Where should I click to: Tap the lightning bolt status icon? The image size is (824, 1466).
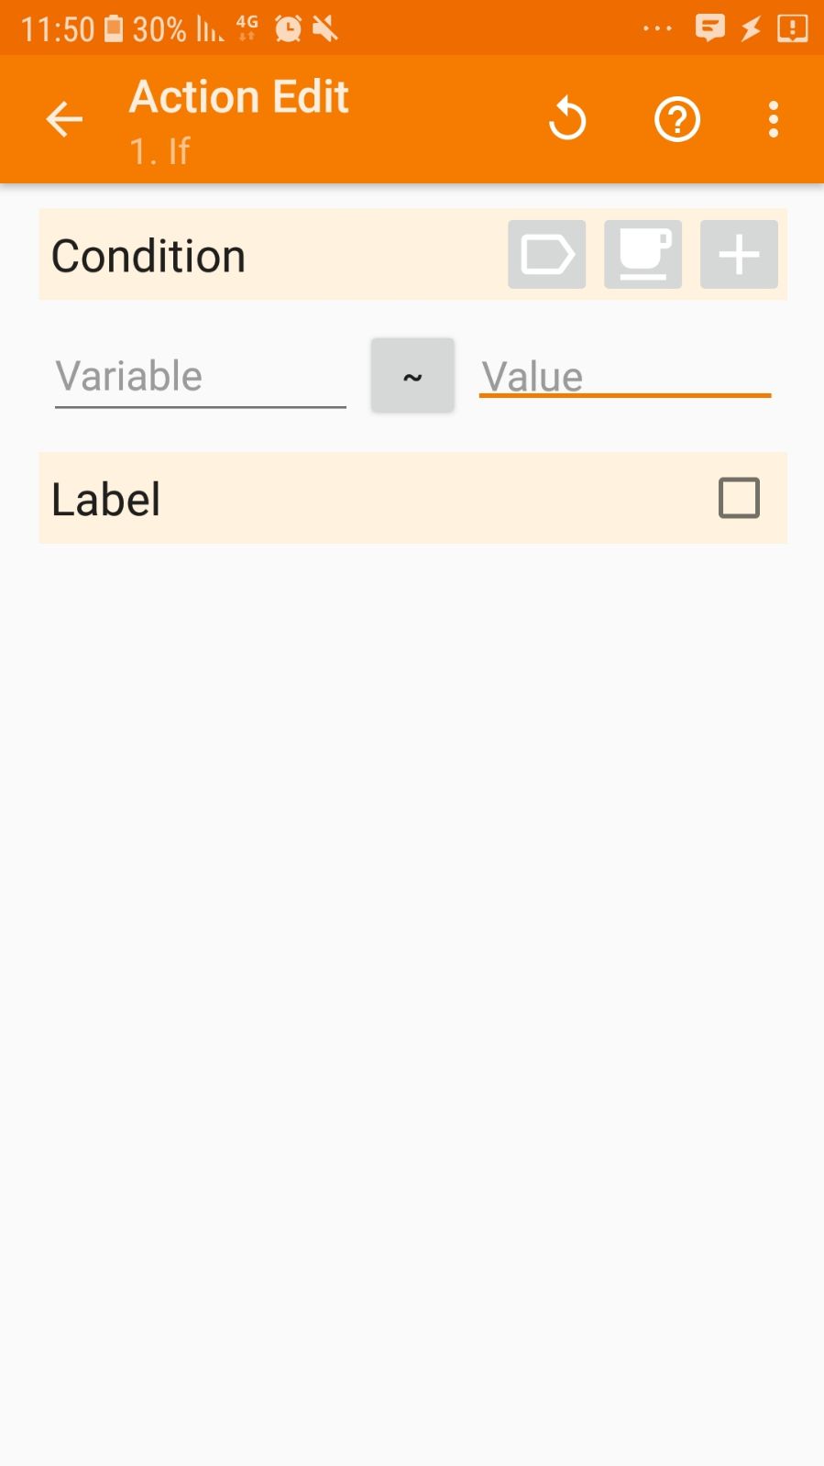pos(751,28)
